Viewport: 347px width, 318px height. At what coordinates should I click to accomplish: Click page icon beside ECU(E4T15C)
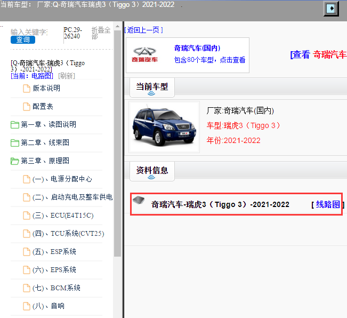tap(27, 216)
